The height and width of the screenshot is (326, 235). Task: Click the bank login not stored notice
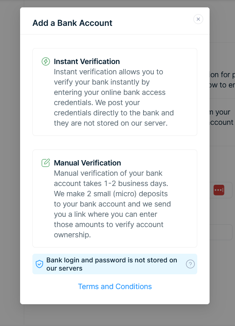(x=115, y=264)
